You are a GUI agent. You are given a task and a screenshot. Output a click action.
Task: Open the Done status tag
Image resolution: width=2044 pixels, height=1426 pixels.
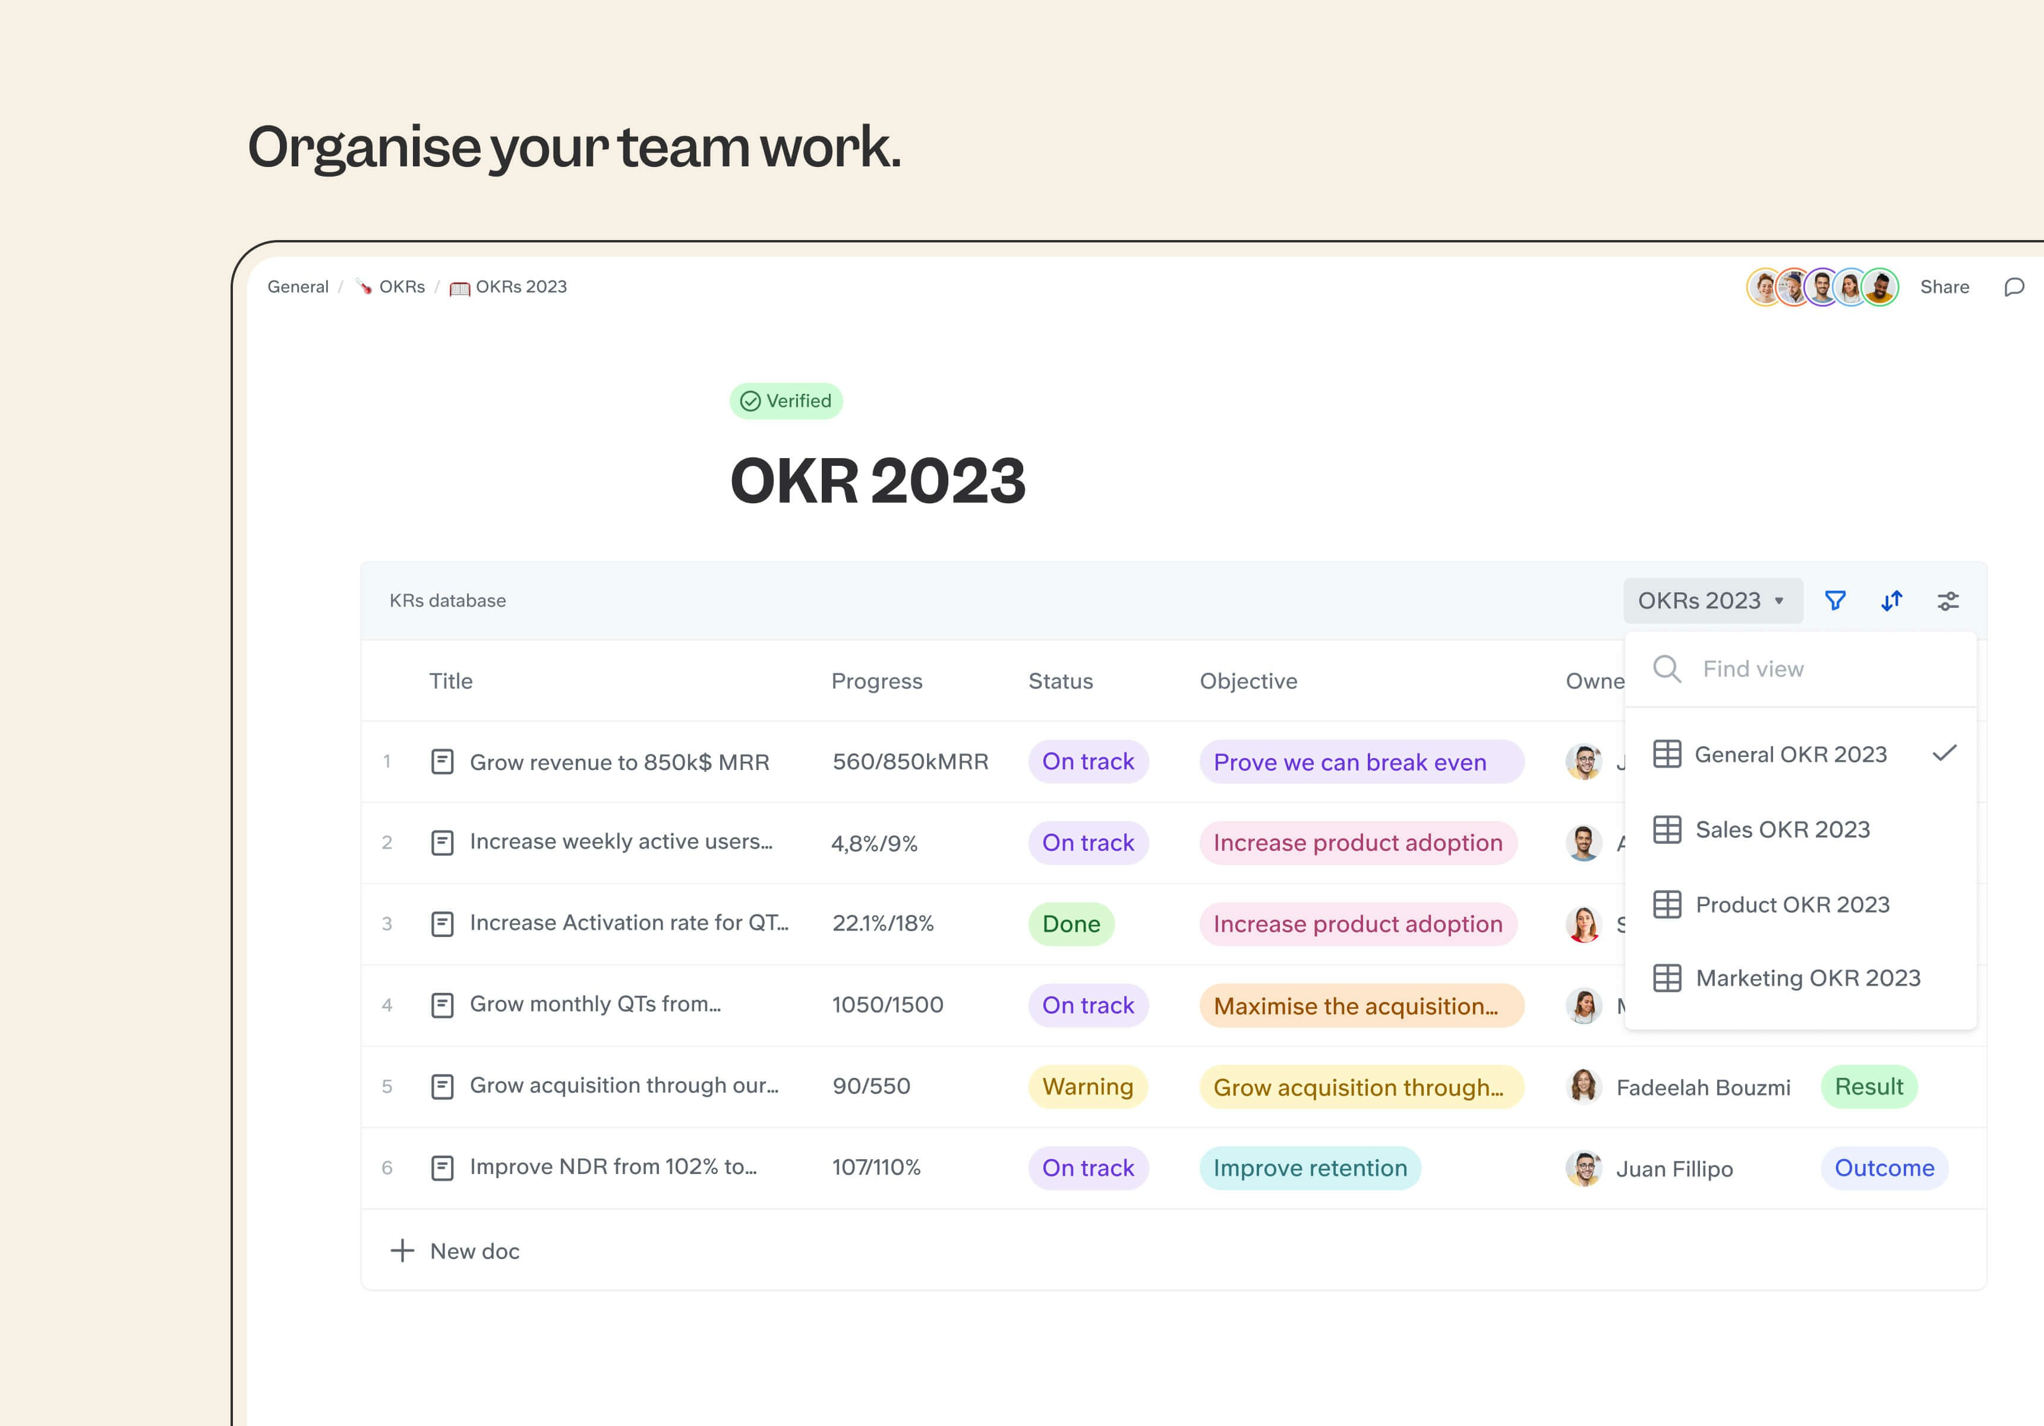[x=1071, y=924]
